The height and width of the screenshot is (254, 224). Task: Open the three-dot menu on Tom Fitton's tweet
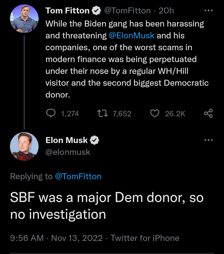point(208,11)
